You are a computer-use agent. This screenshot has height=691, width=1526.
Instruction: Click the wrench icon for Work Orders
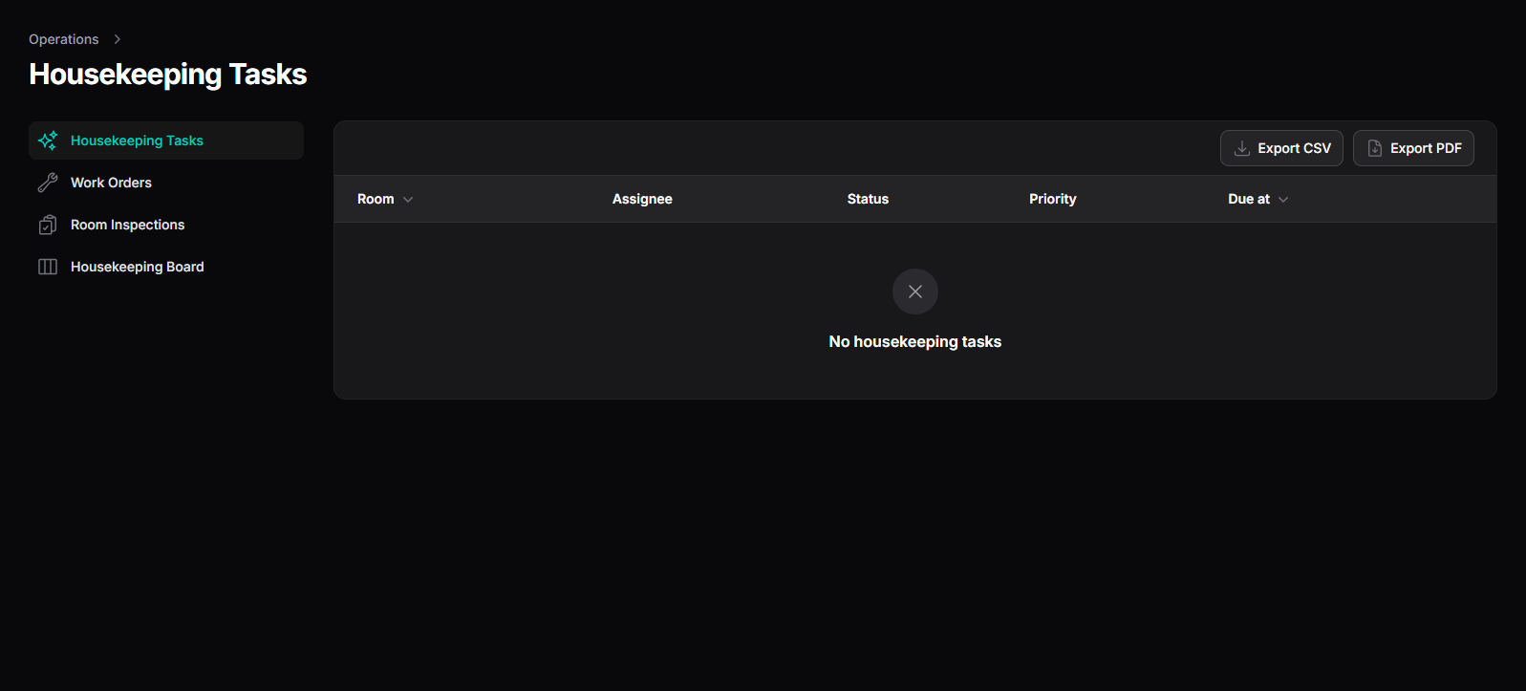(48, 183)
